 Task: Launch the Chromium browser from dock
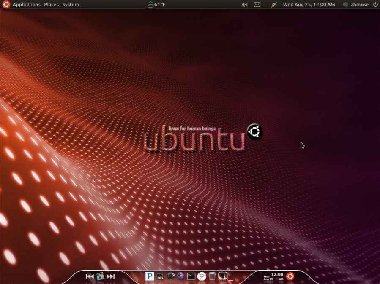pyautogui.click(x=202, y=276)
